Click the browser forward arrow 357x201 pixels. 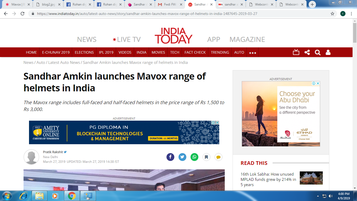(14, 14)
